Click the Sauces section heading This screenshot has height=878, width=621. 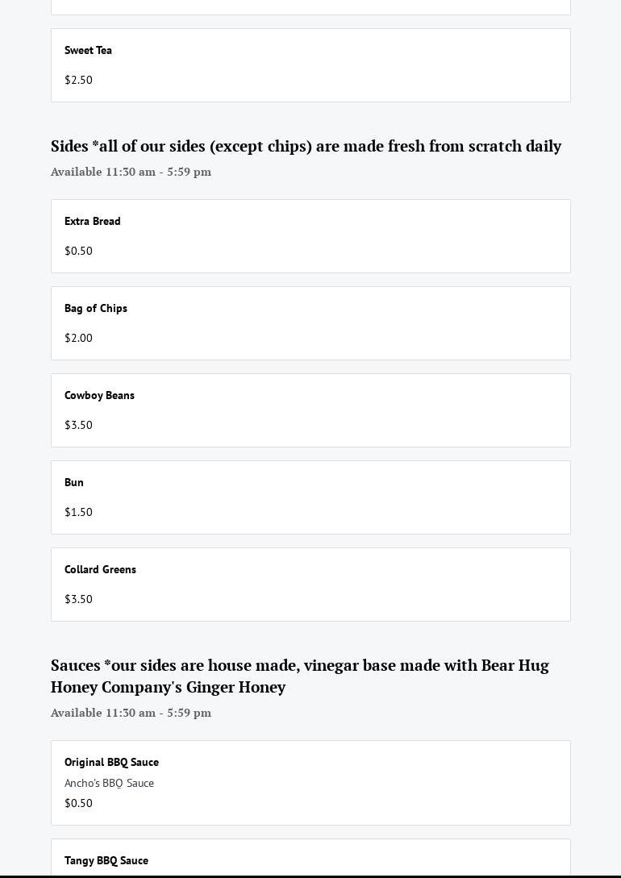click(299, 676)
